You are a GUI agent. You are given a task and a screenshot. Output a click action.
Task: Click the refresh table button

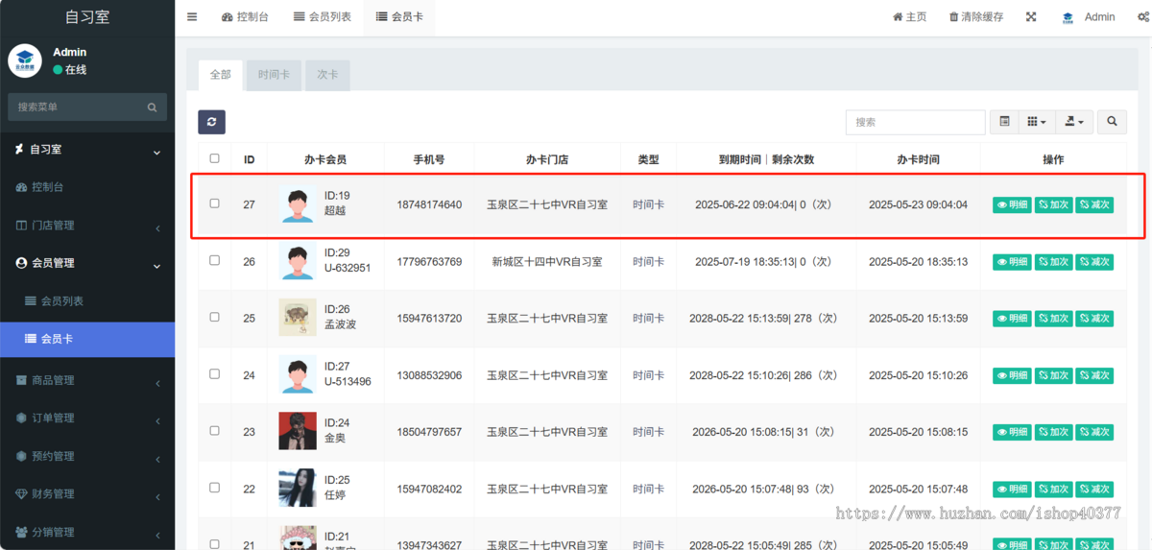coord(211,122)
